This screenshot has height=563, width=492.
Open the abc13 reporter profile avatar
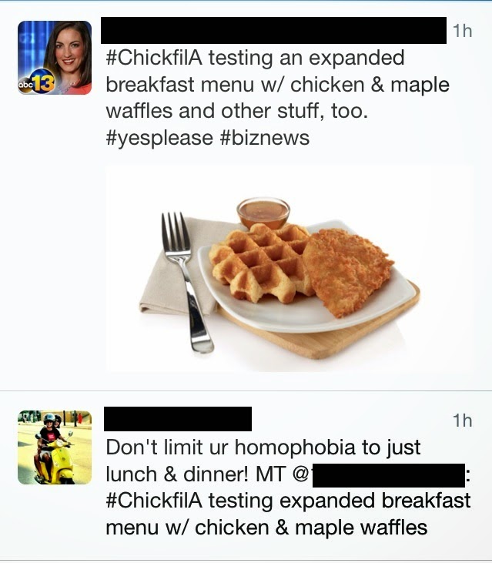click(55, 58)
